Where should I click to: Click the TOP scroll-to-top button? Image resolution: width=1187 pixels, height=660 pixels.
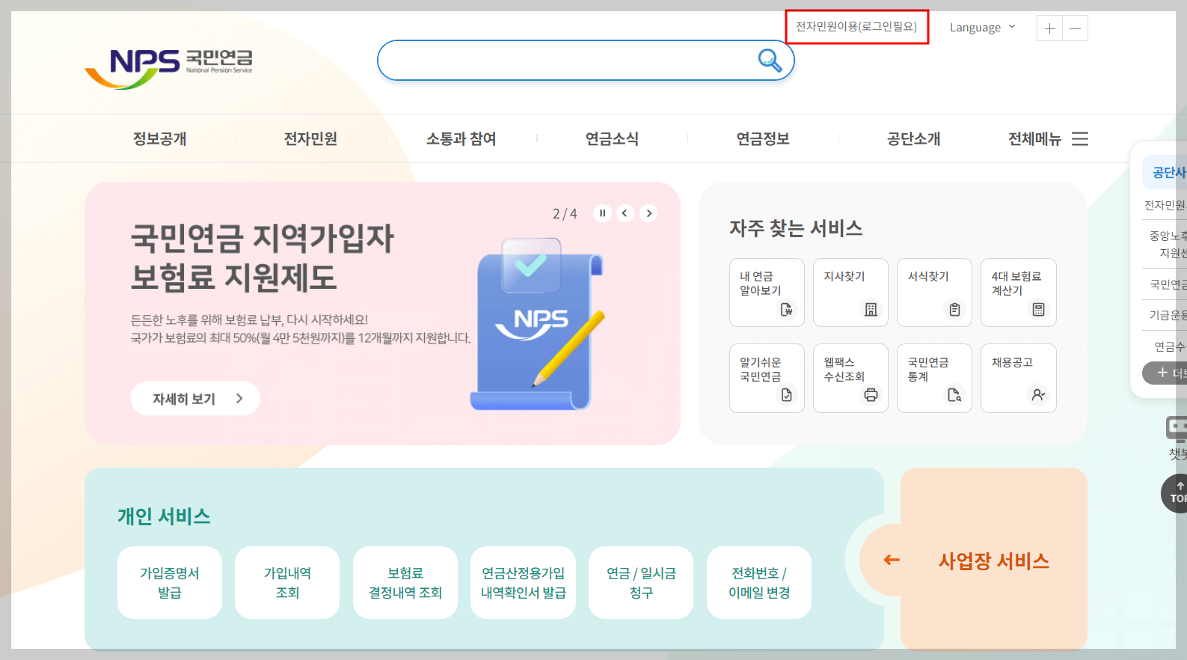[1176, 493]
